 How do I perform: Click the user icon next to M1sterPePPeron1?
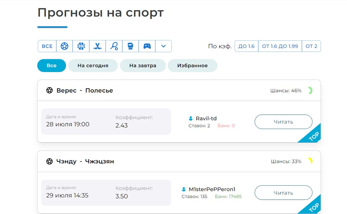point(184,189)
